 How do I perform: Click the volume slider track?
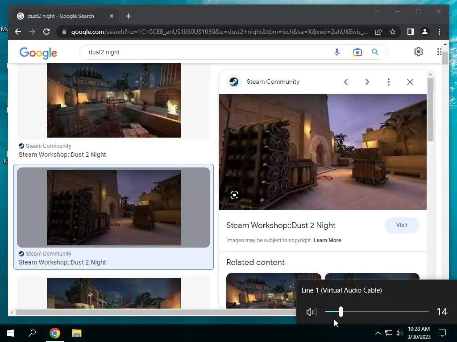(x=377, y=312)
